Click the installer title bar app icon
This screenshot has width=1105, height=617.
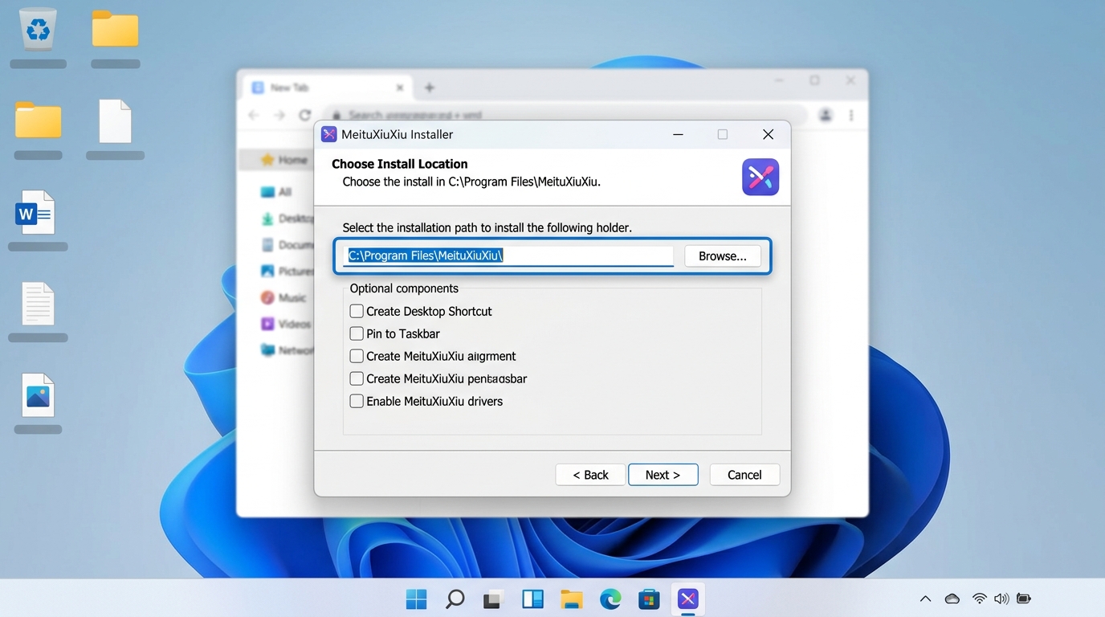[x=328, y=134]
